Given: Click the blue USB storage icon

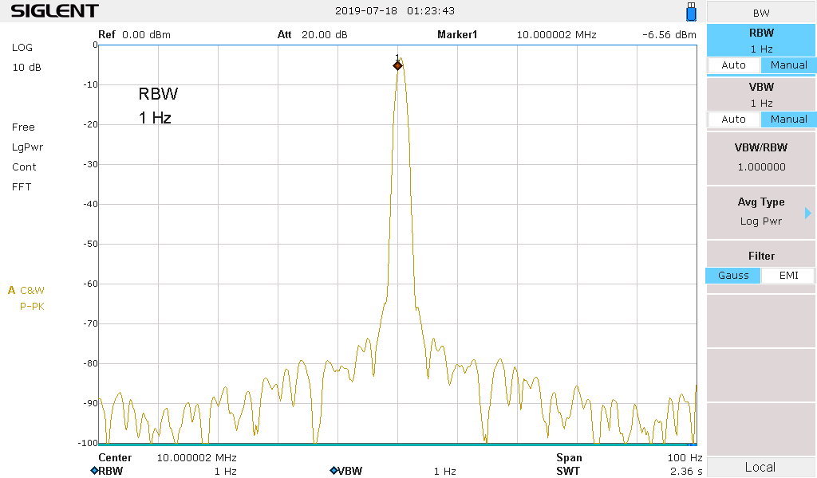Looking at the screenshot, I should pos(691,12).
